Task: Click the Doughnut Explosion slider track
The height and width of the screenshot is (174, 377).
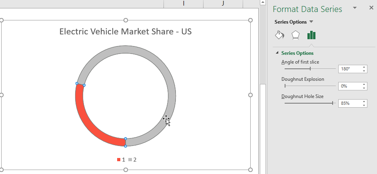Action: point(310,86)
